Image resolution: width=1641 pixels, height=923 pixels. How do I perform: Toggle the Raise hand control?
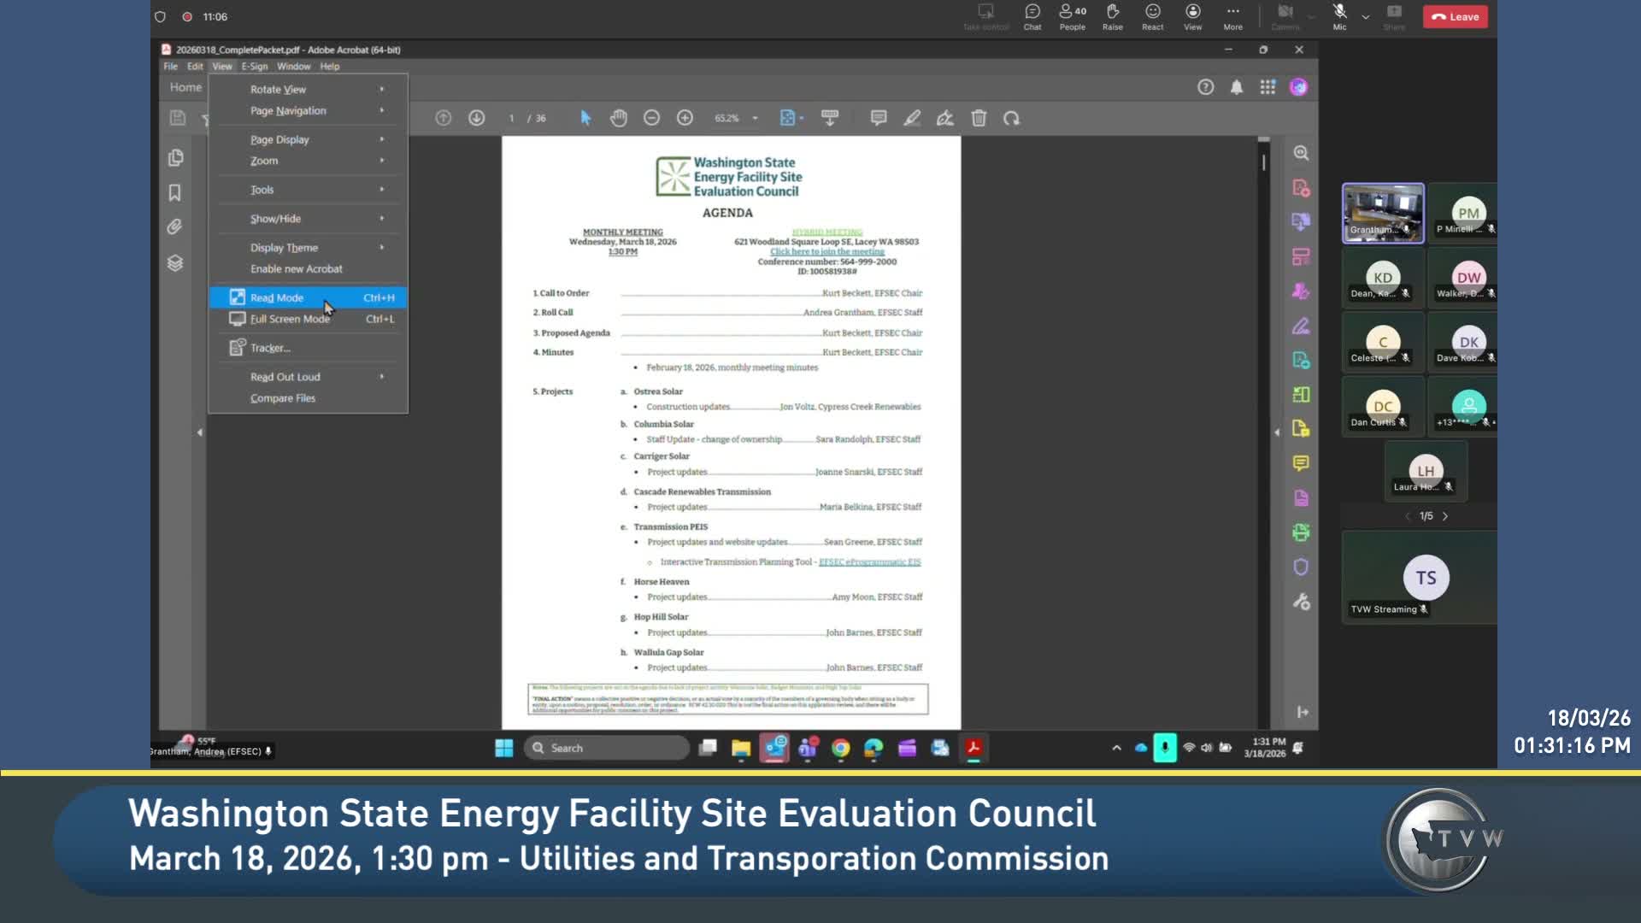[x=1113, y=15]
